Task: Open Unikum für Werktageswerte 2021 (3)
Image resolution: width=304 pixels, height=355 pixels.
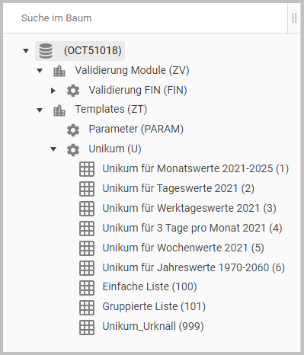Action: (189, 209)
